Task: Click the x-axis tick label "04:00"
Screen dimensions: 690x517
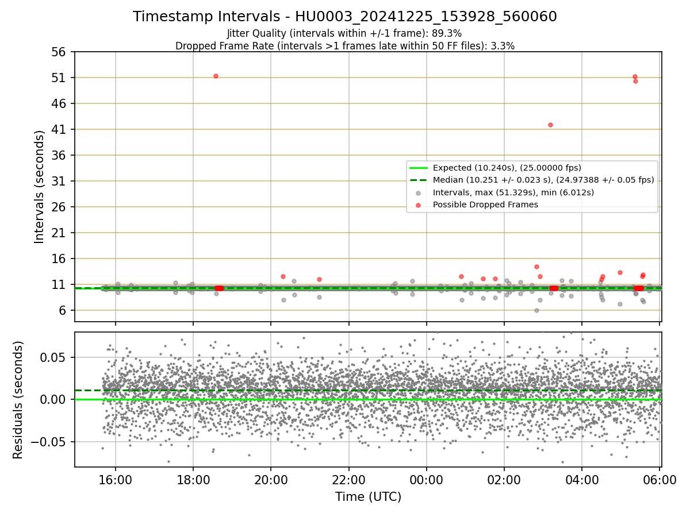Action: pyautogui.click(x=582, y=480)
